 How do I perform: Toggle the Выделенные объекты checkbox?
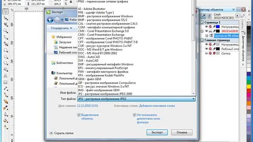(x=79, y=115)
